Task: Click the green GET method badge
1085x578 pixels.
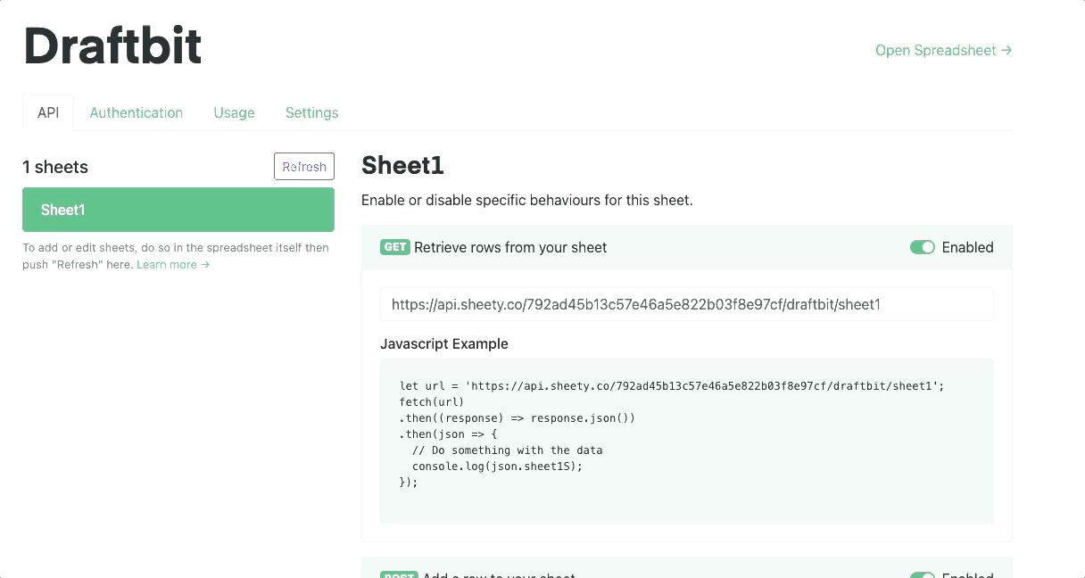Action: (395, 247)
